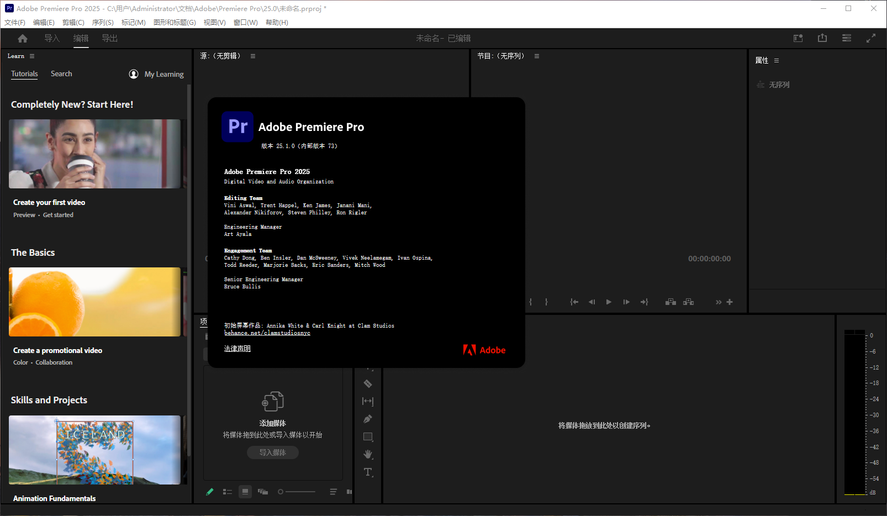Mark In point in Program monitor
Image resolution: width=887 pixels, height=516 pixels.
[531, 302]
